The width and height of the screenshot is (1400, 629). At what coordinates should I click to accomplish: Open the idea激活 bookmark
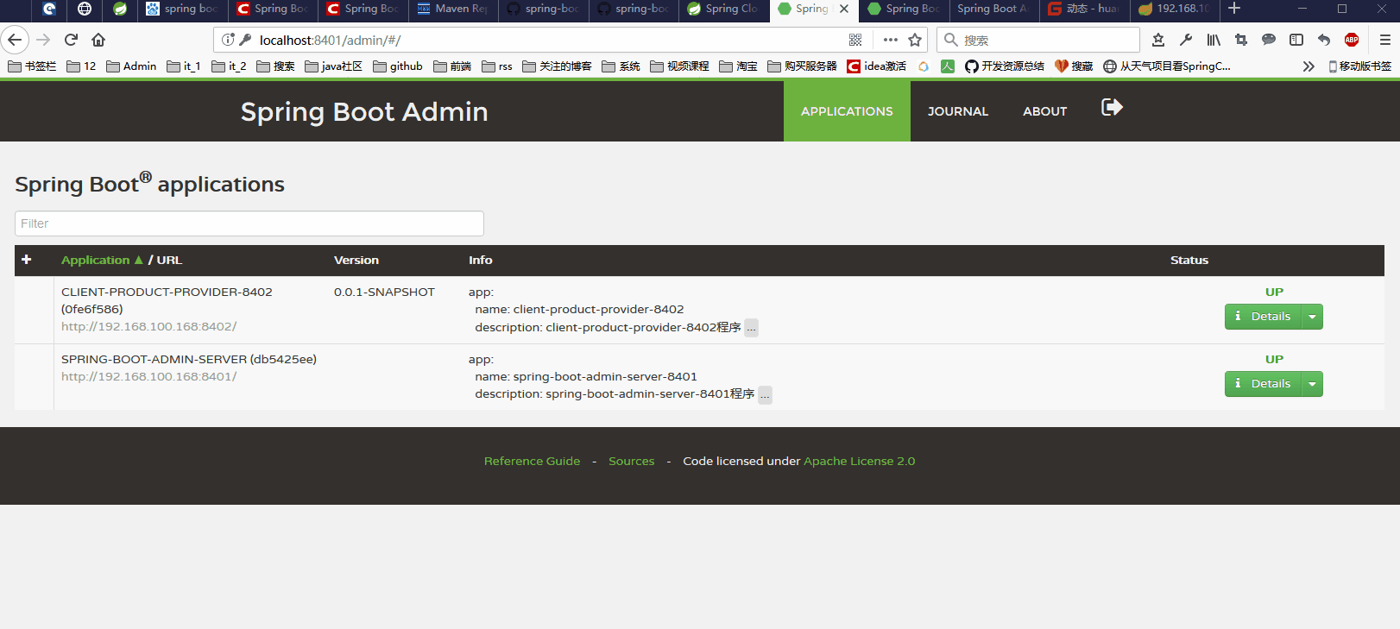click(x=877, y=66)
